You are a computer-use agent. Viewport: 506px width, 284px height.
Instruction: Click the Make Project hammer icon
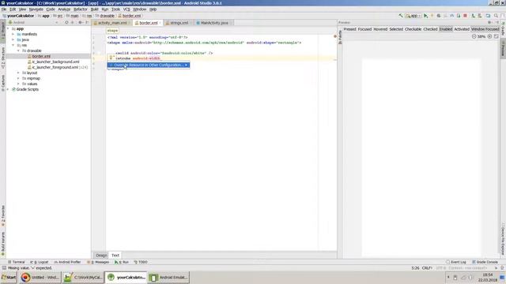(x=401, y=16)
